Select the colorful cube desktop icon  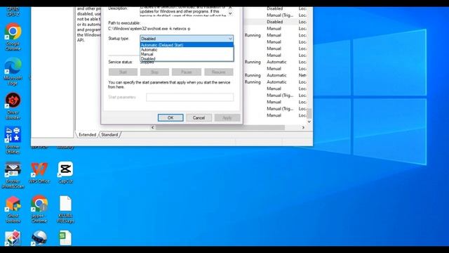13,238
